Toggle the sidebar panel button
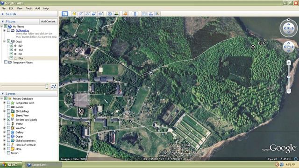Image resolution: width=299 pixels, height=168 pixels. 65,14
